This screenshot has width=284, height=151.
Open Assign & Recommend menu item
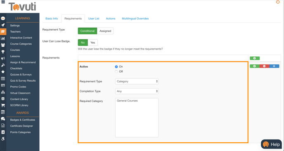tap(23, 62)
